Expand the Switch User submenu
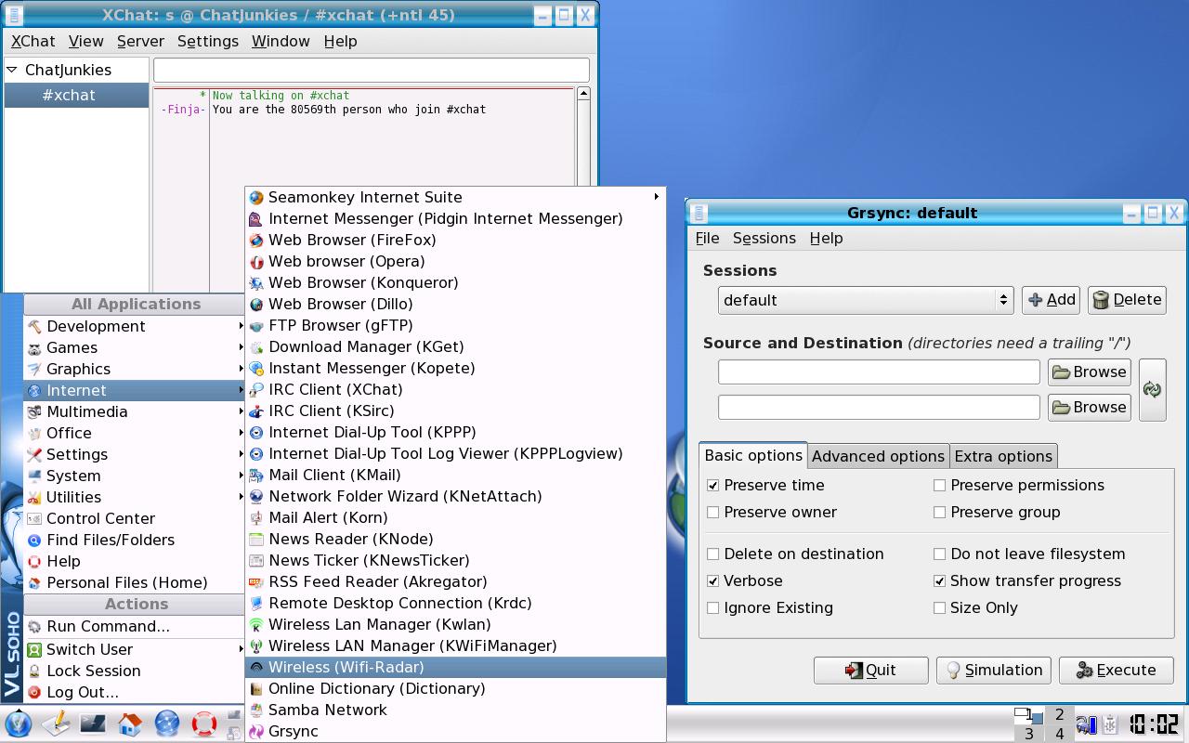The height and width of the screenshot is (743, 1189). click(x=134, y=649)
